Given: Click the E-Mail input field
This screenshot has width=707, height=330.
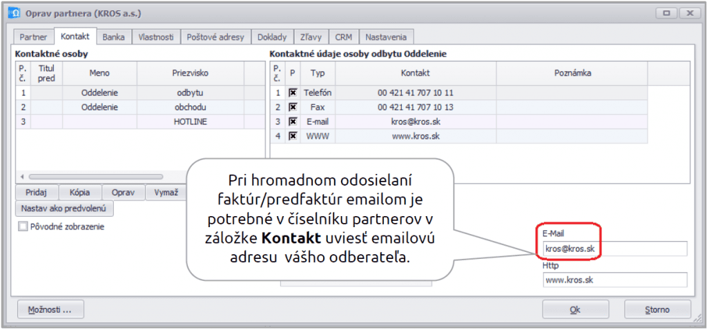Looking at the screenshot, I should click(614, 249).
